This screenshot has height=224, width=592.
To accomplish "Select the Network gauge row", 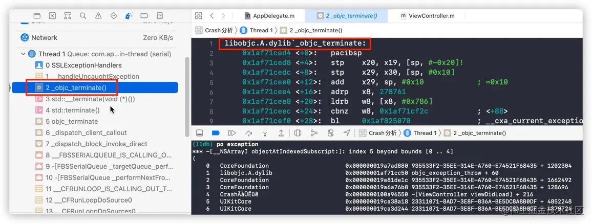I will pos(97,38).
